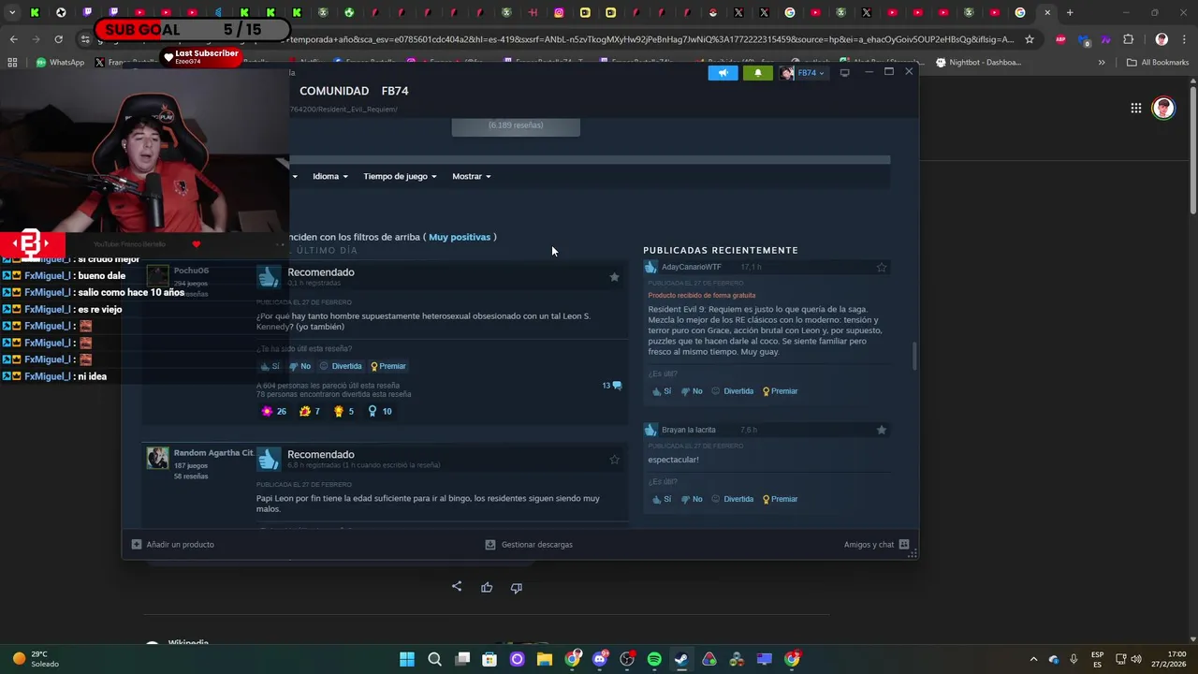
Task: Expand the Mostrar filter dropdown
Action: [x=471, y=176]
